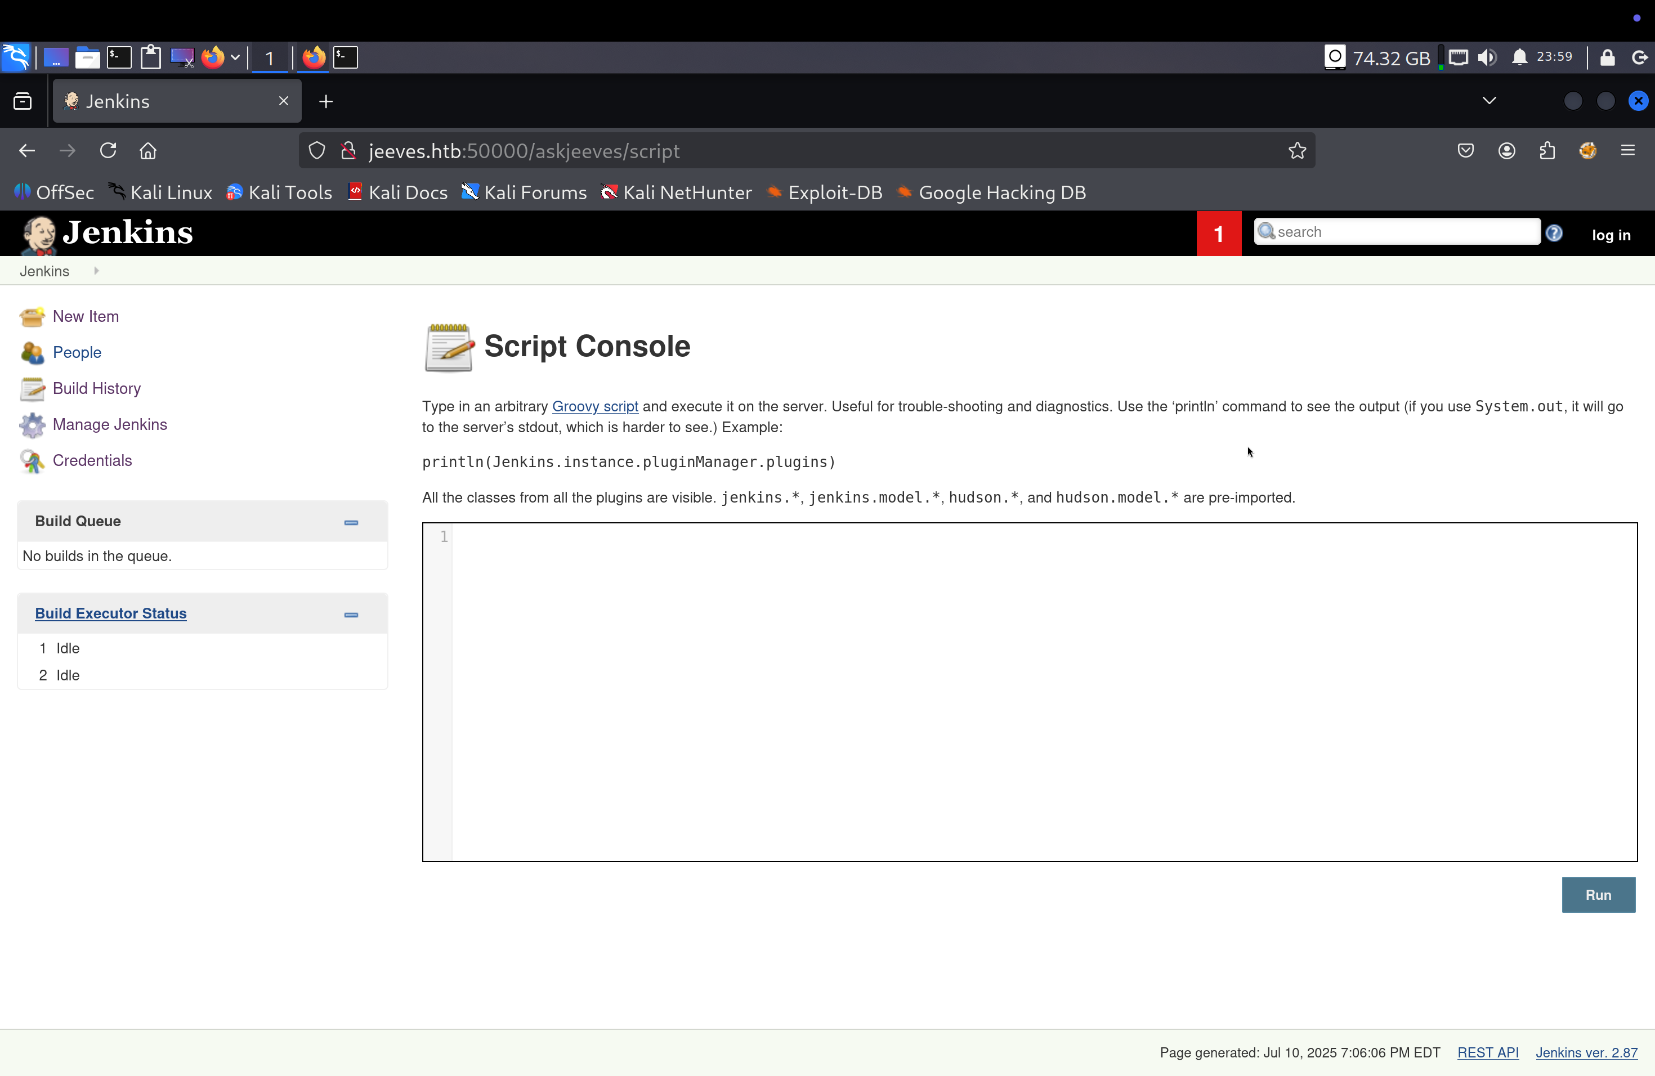Launch terminal emulator from panel
This screenshot has width=1655, height=1076.
click(119, 57)
